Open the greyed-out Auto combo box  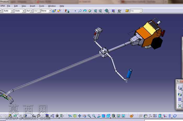(x=37, y=11)
